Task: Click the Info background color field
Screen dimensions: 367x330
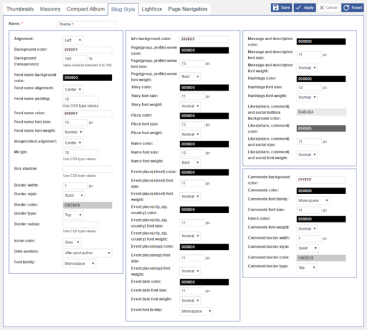Action: pyautogui.click(x=204, y=39)
